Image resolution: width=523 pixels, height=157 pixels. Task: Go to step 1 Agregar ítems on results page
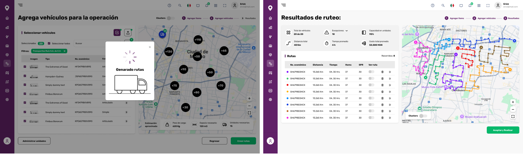pos(454,18)
